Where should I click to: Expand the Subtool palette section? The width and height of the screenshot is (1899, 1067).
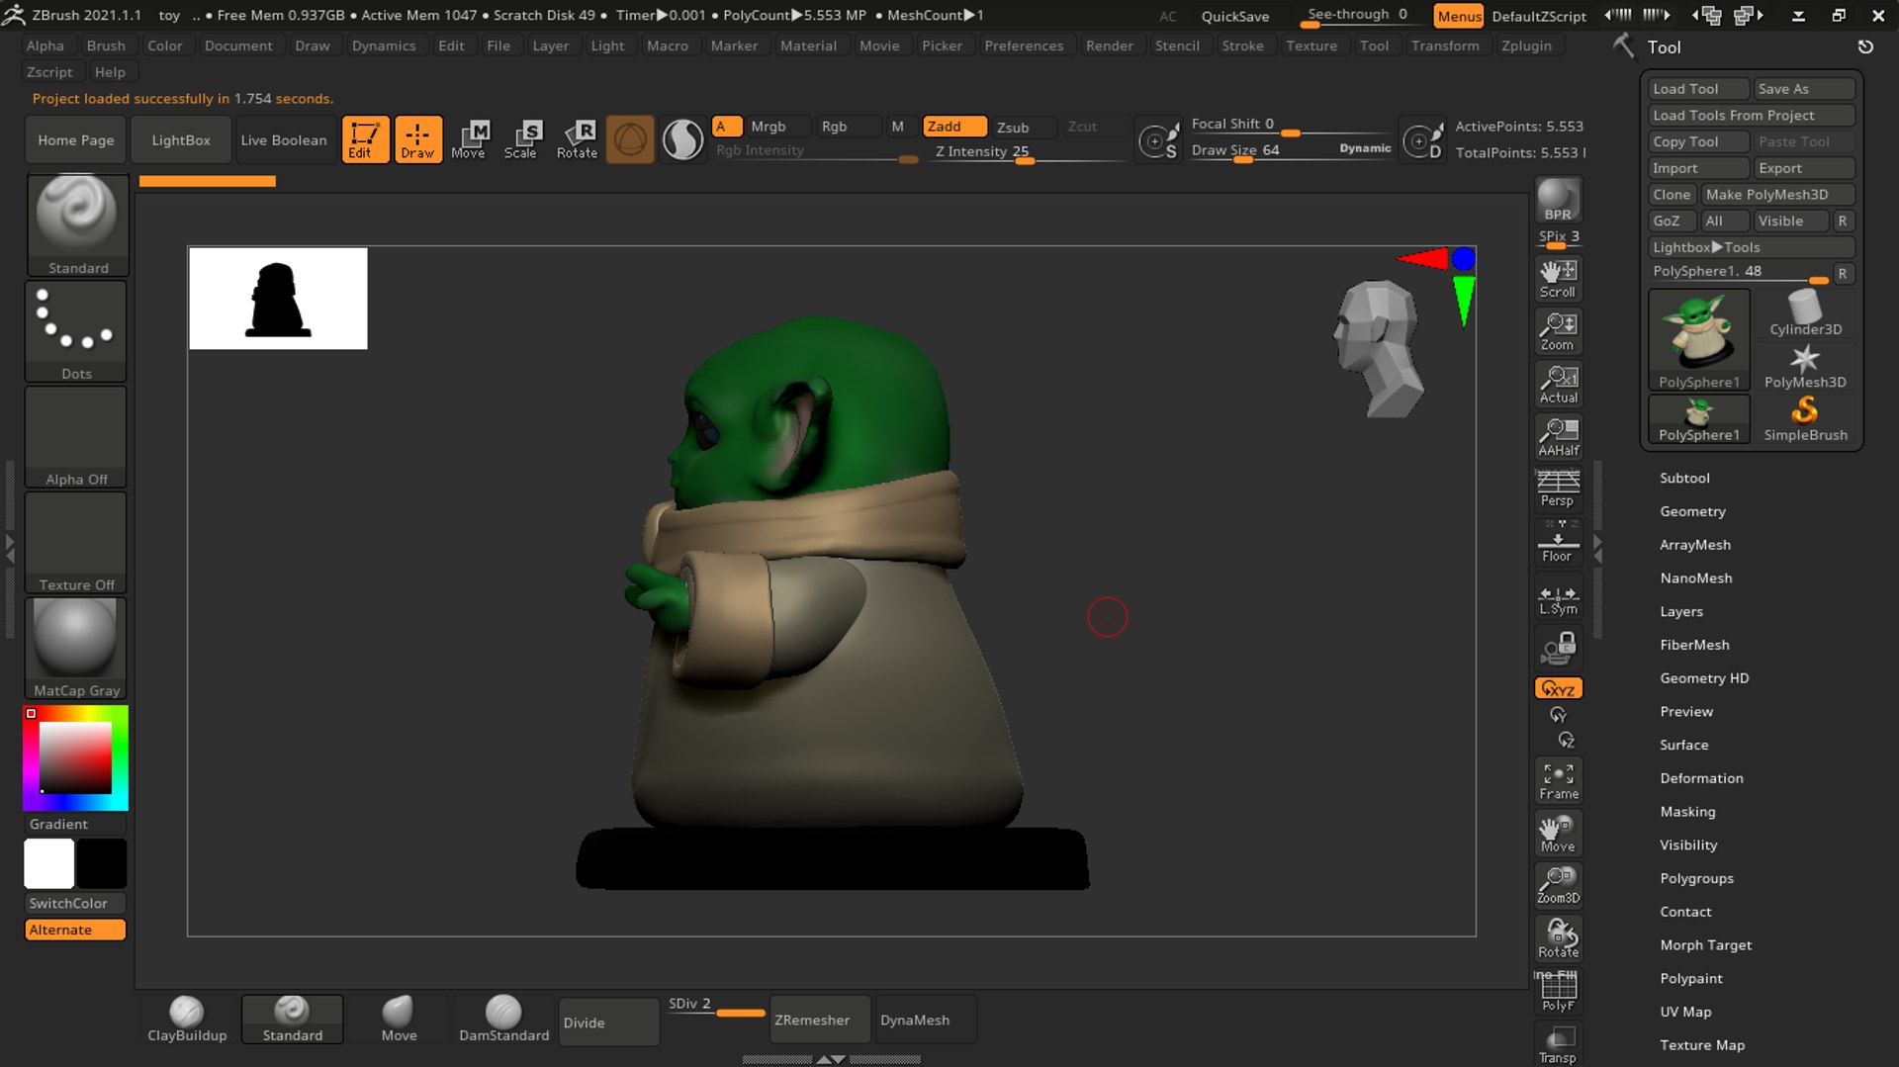click(1684, 478)
